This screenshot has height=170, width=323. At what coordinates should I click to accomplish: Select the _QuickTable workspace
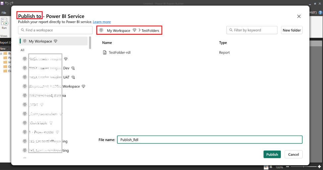coord(38,123)
